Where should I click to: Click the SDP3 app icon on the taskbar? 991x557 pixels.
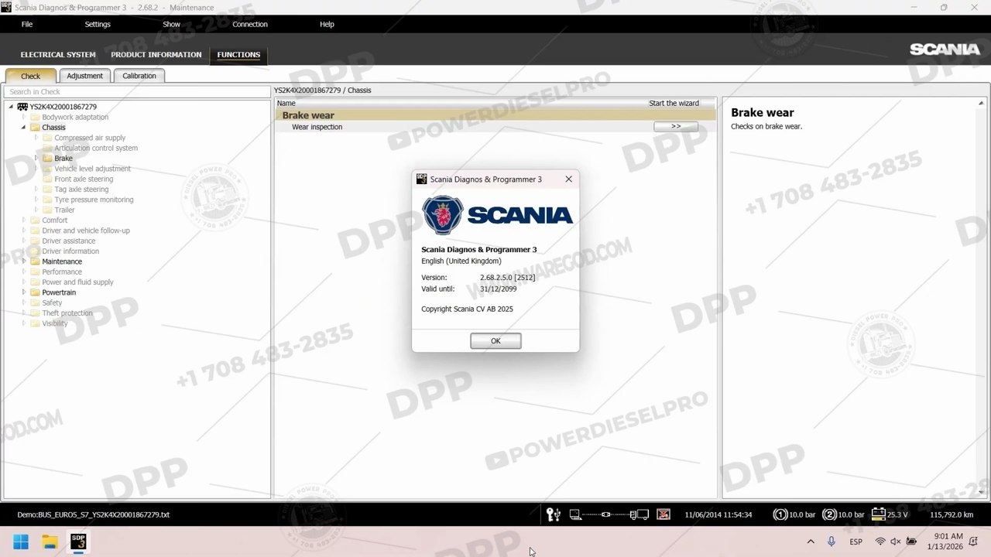click(78, 542)
